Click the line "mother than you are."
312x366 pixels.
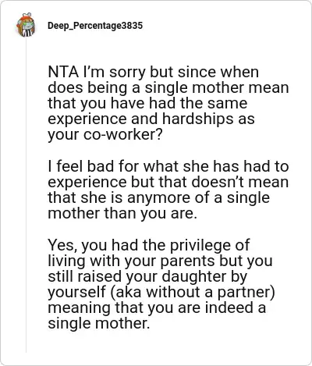(121, 214)
